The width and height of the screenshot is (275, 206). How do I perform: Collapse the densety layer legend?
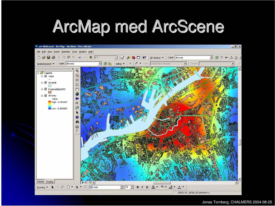coord(42,96)
